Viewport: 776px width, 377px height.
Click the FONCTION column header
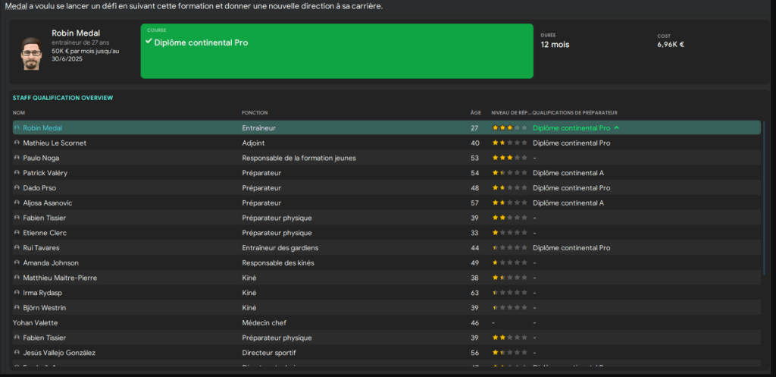coord(255,113)
